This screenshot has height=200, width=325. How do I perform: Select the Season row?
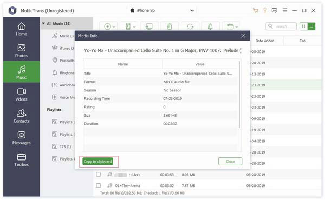tap(160, 90)
